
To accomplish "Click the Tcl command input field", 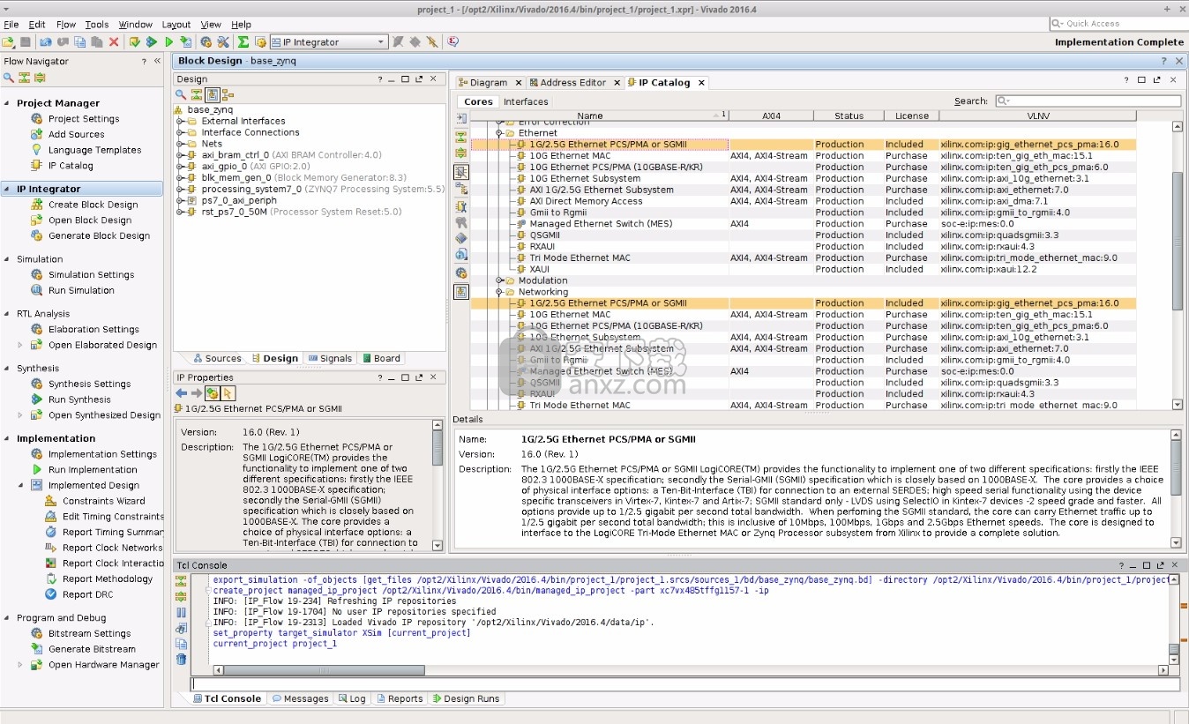I will point(685,684).
